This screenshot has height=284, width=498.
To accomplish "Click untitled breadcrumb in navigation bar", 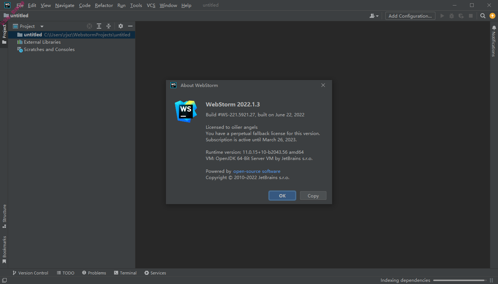I will tap(19, 16).
